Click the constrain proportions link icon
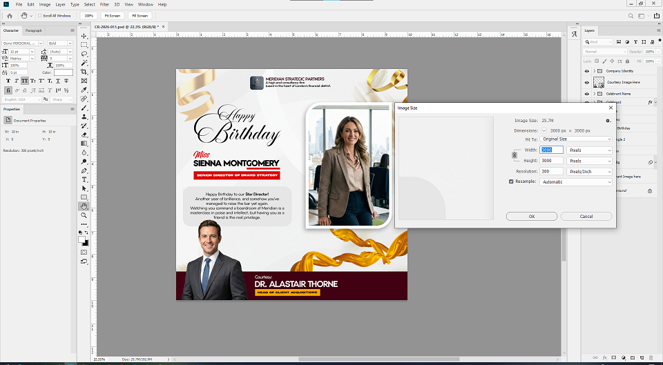This screenshot has height=365, width=663. (x=514, y=155)
